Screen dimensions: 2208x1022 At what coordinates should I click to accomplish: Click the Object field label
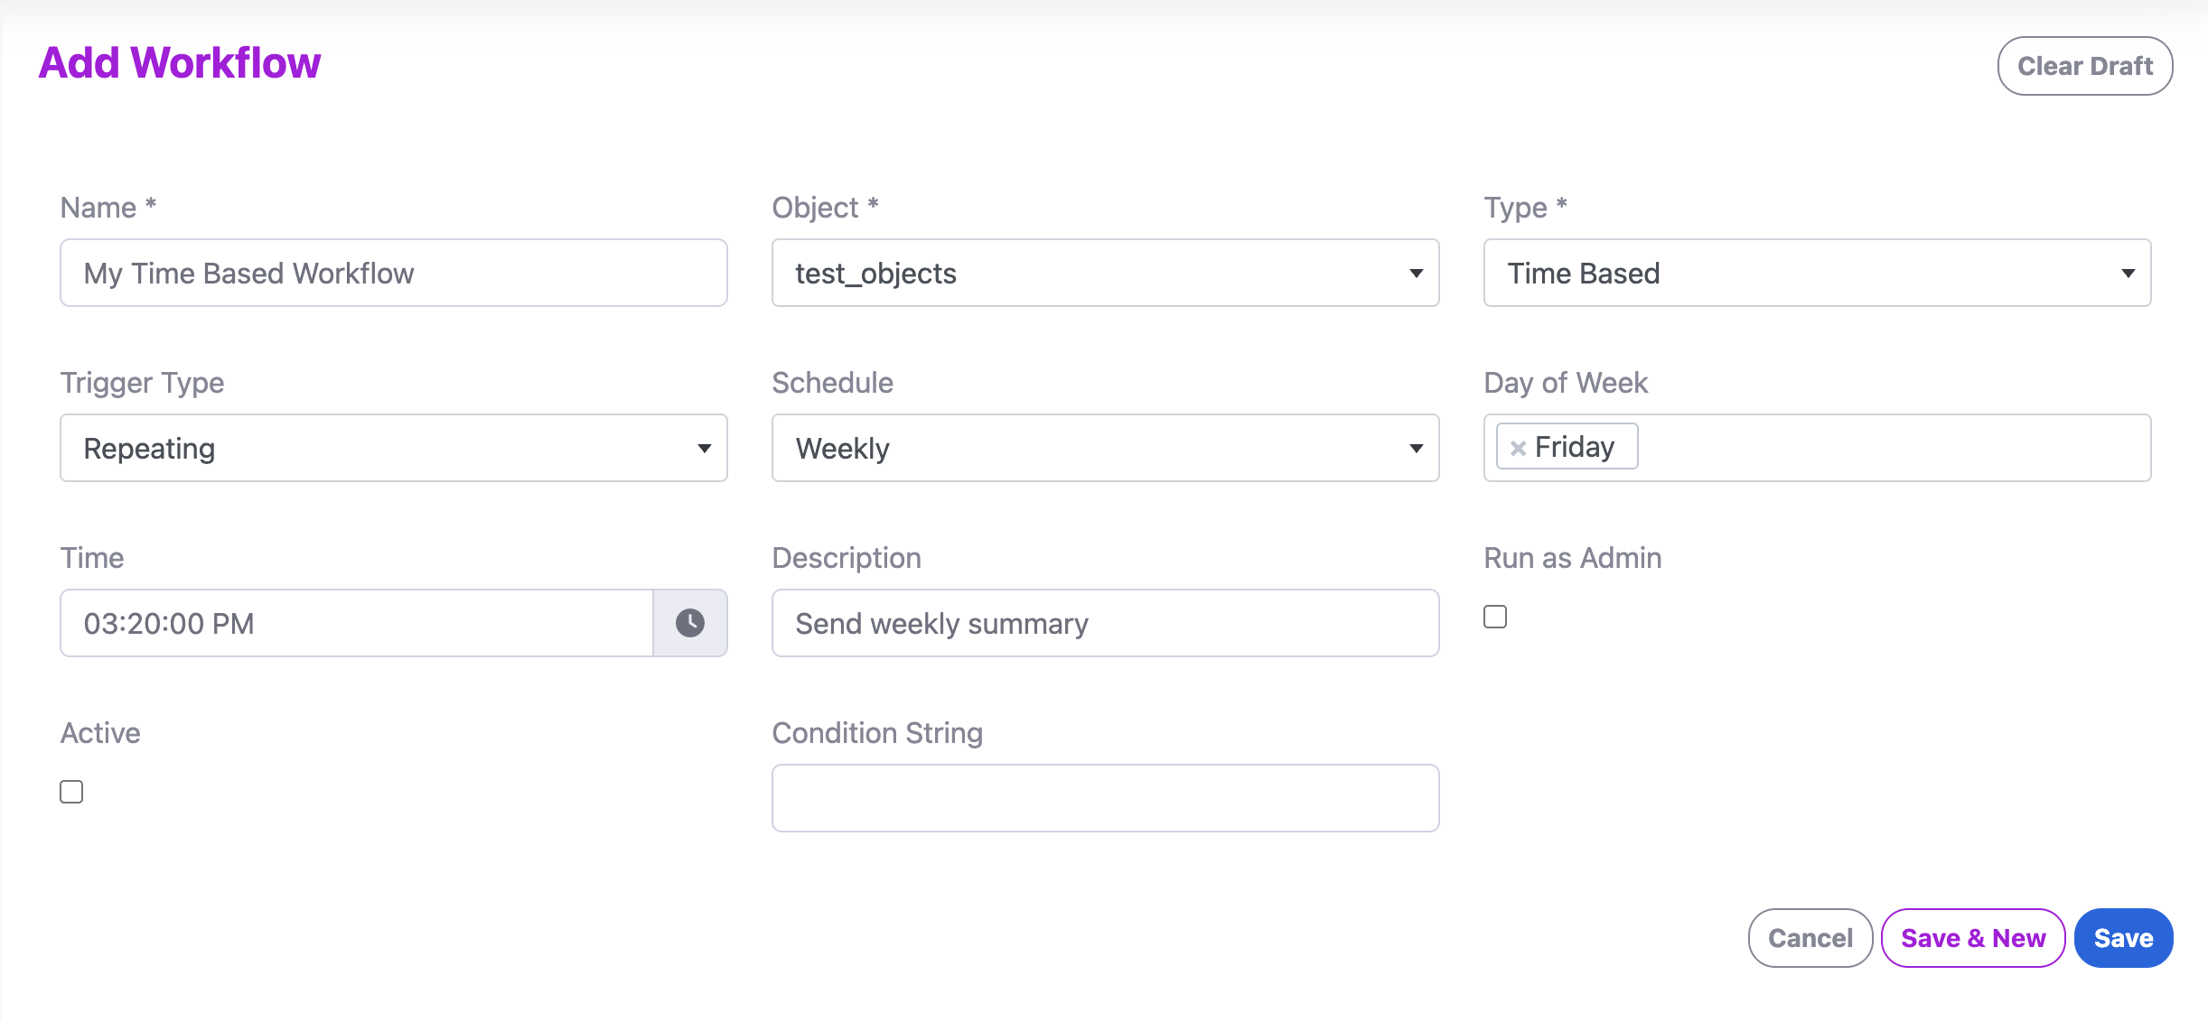822,207
